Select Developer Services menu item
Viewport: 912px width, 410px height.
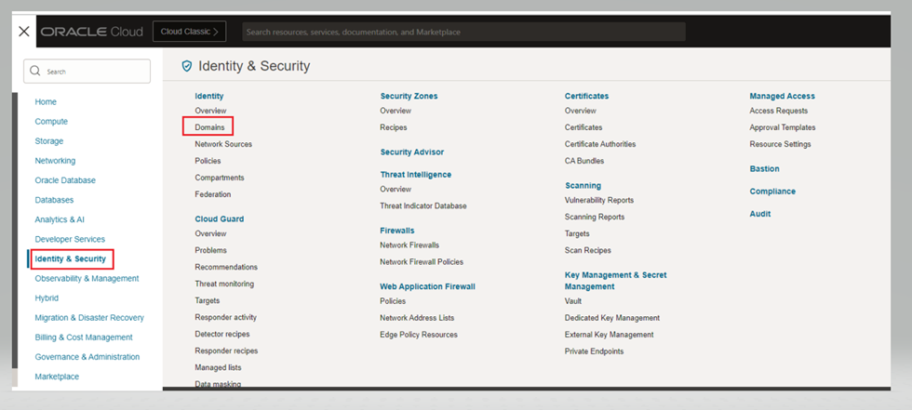tap(70, 239)
